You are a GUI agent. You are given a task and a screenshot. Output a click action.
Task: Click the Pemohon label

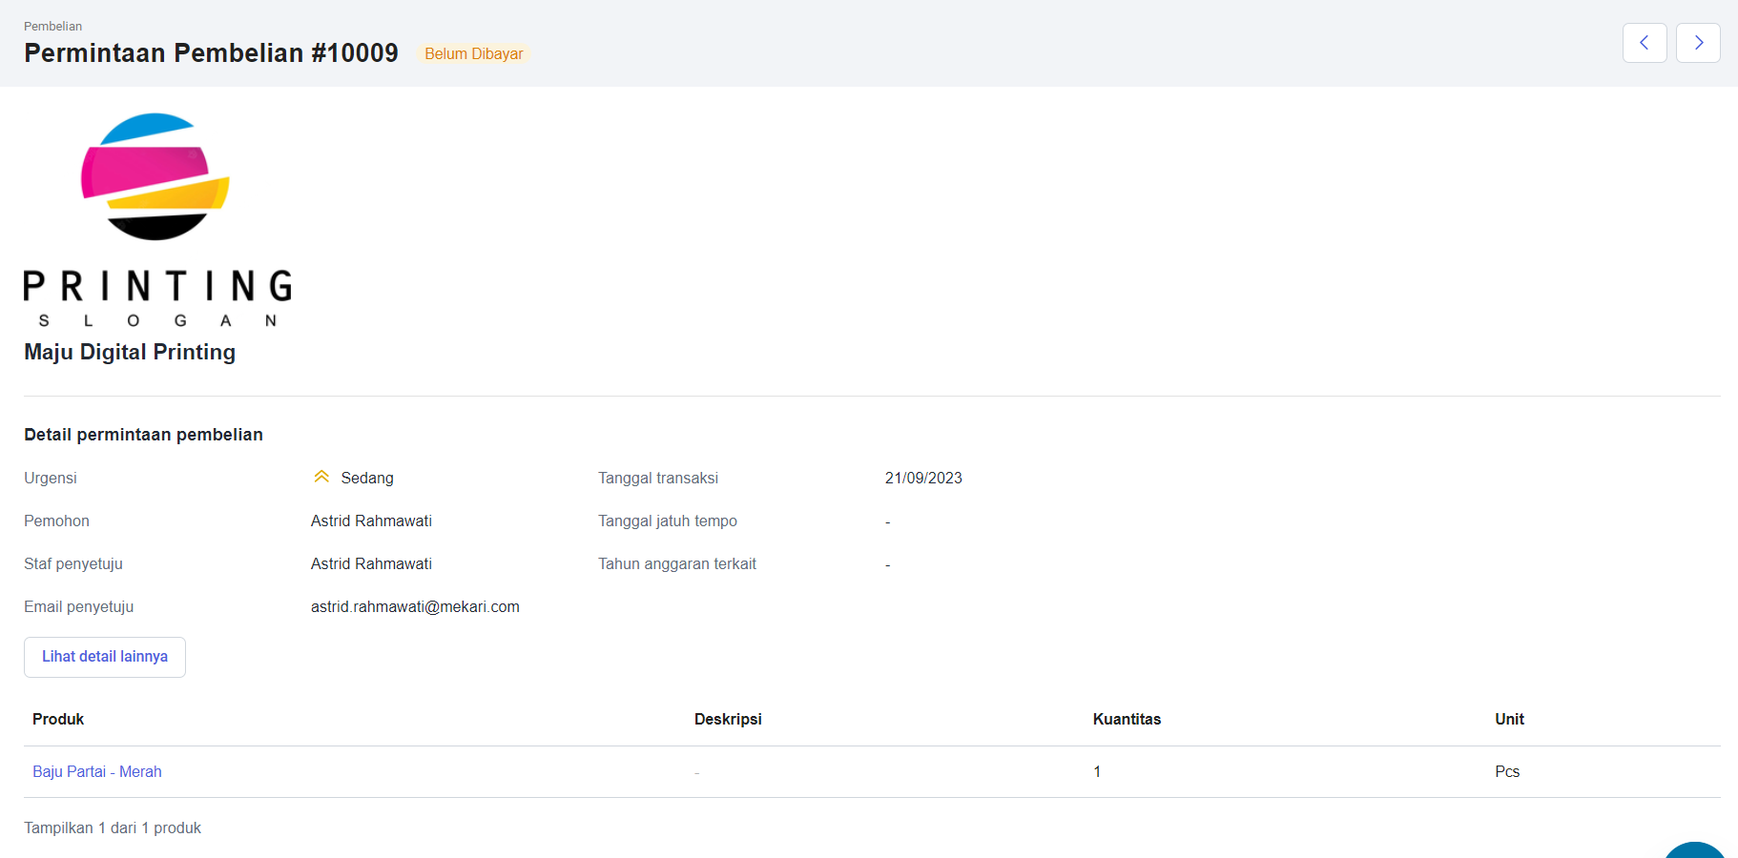[56, 521]
